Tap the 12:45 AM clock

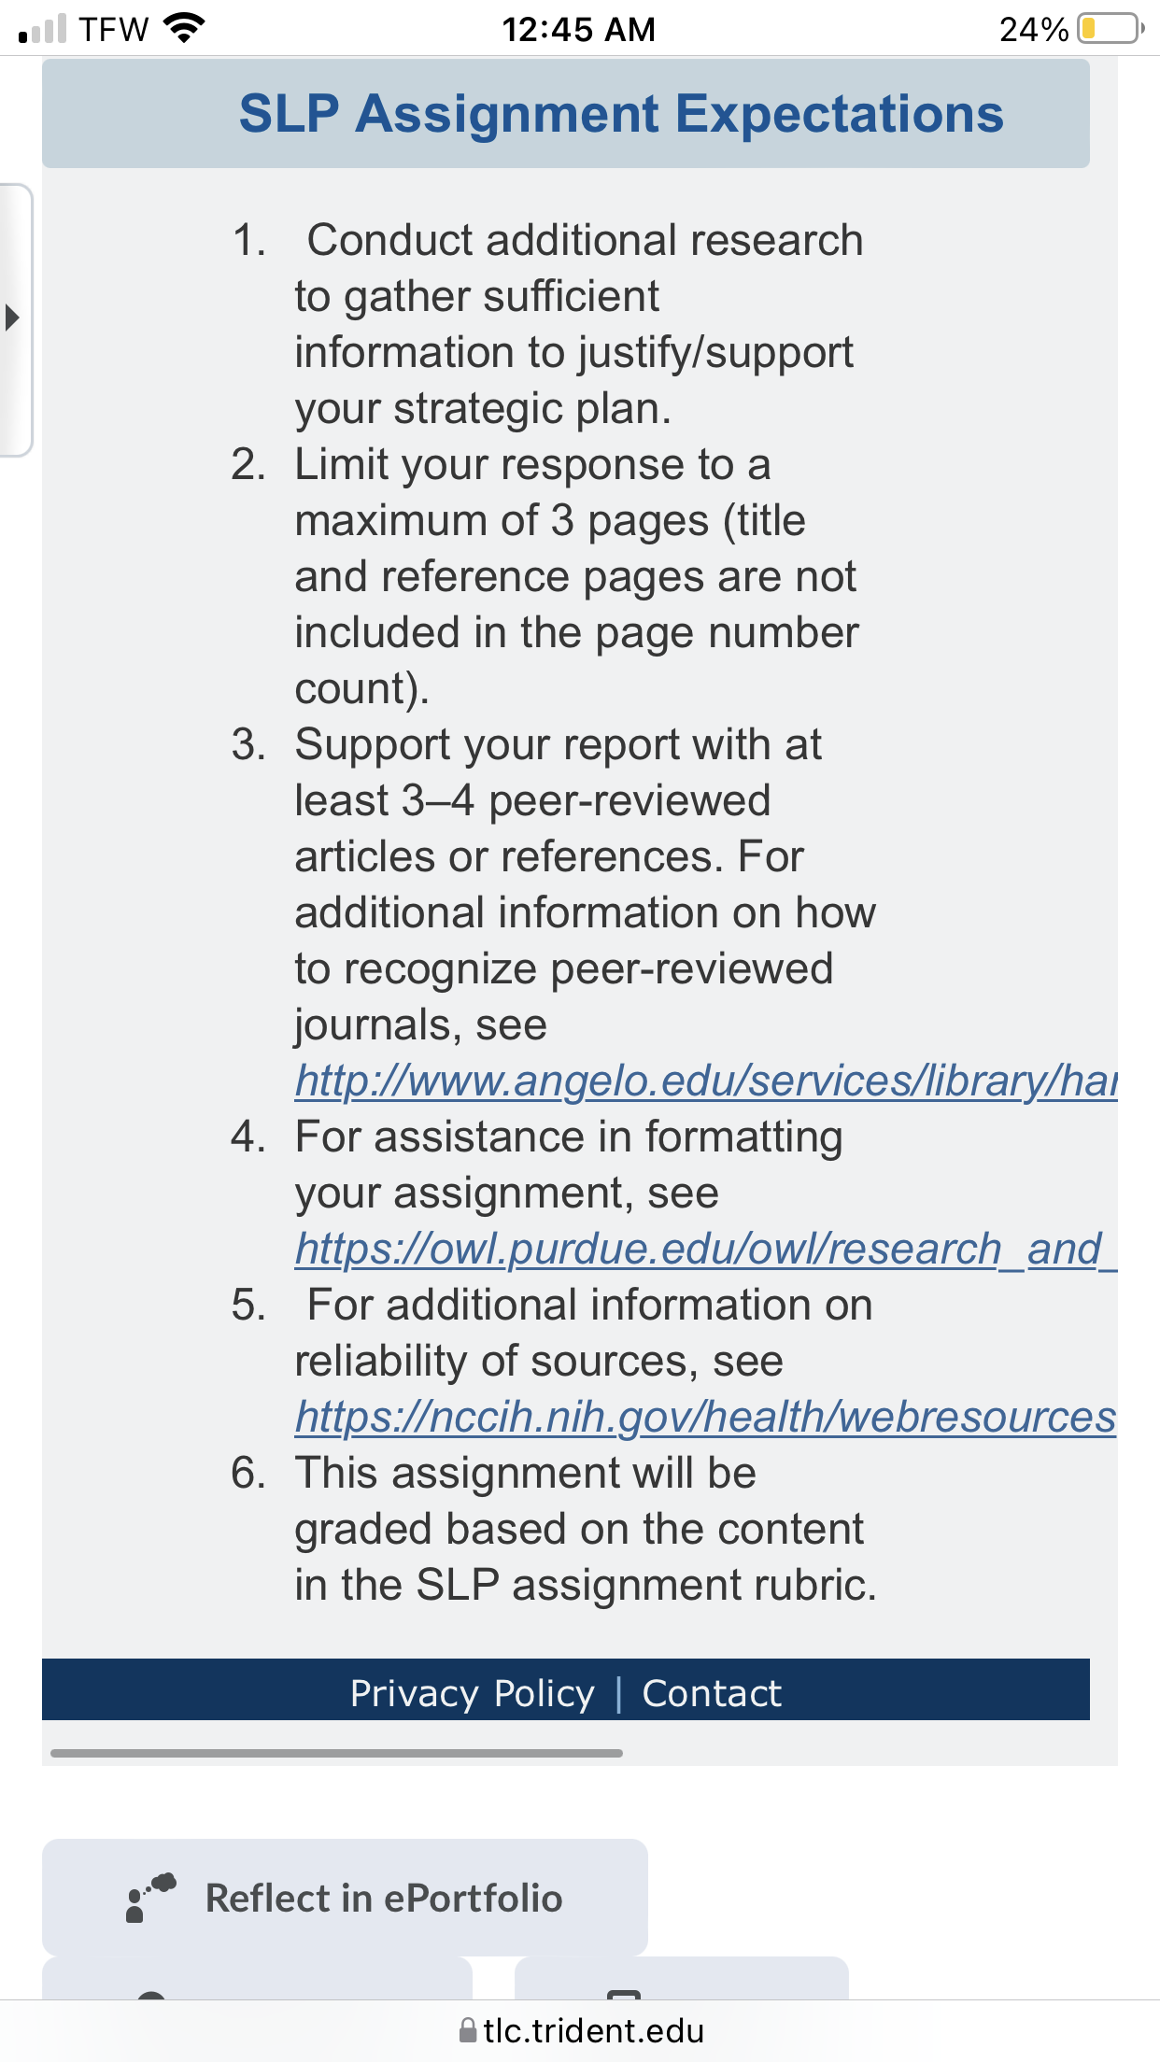click(x=578, y=29)
